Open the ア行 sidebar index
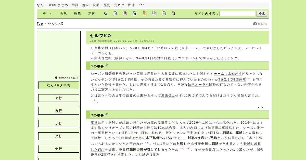The image size is (306, 160). 59,98
